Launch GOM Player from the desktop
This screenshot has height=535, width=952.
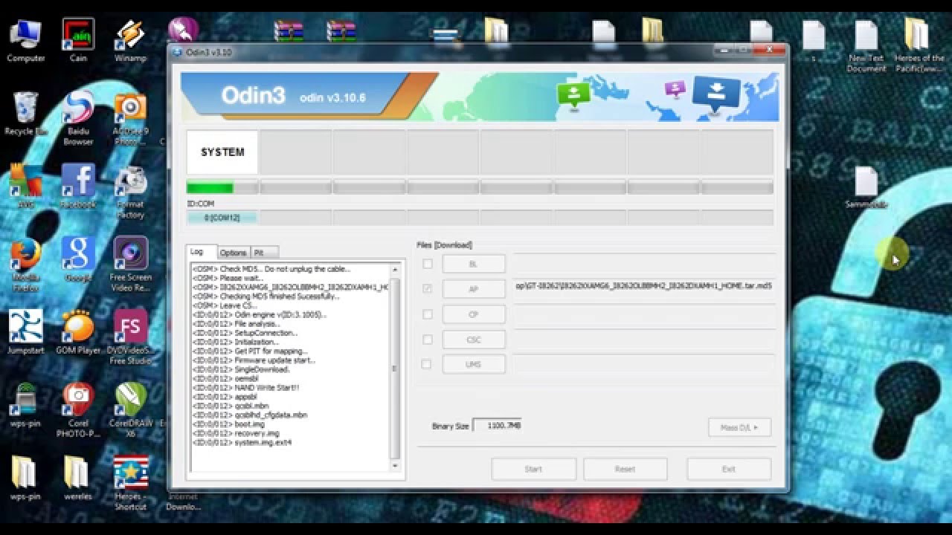coord(78,331)
